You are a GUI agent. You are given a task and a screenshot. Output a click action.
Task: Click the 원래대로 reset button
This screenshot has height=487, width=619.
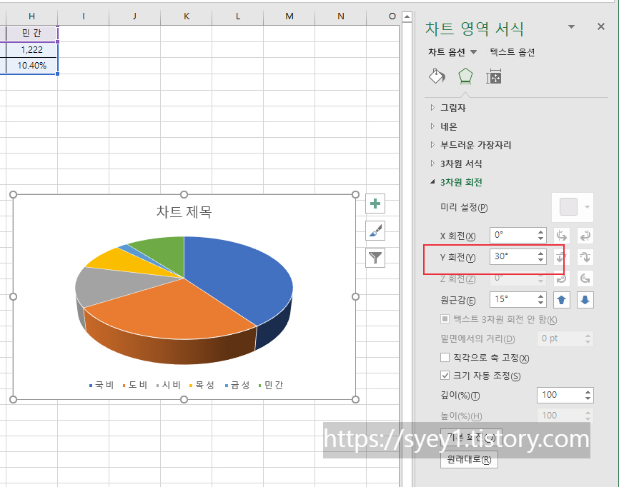pyautogui.click(x=469, y=459)
